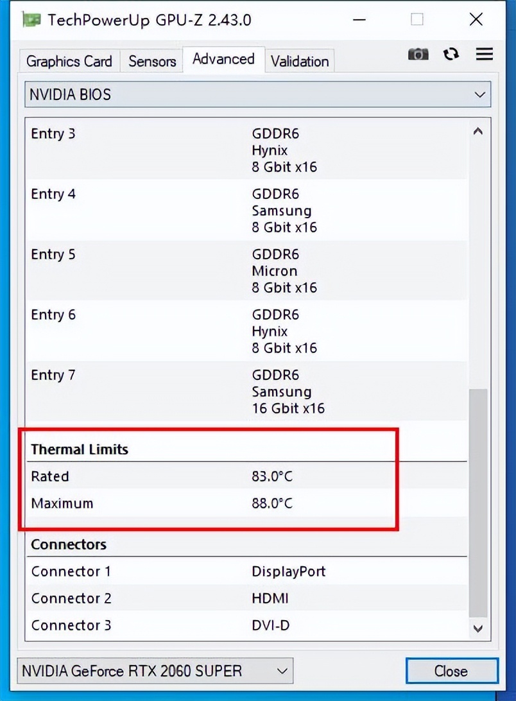Screen dimensions: 516x701
Task: Open the NVIDIA GeForce RTX 2060 SUPER selector
Action: pos(155,671)
